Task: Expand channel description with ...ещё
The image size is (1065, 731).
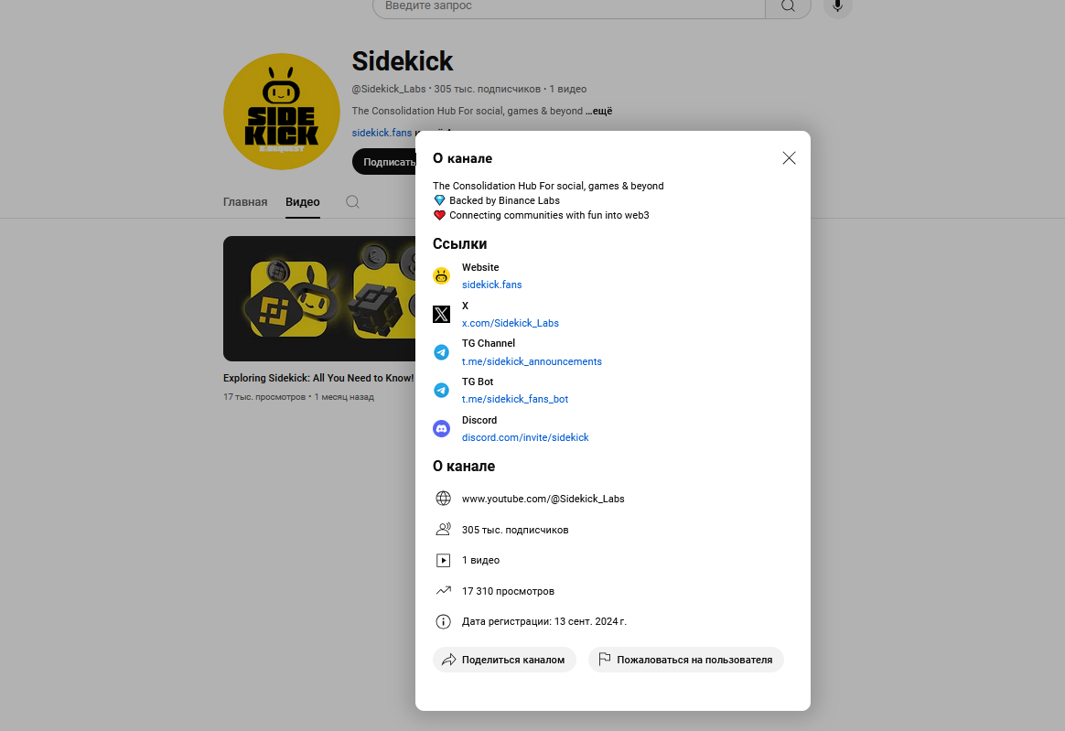Action: pyautogui.click(x=599, y=111)
